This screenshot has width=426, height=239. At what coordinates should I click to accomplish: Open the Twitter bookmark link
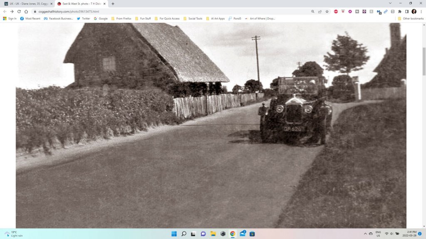coord(84,19)
